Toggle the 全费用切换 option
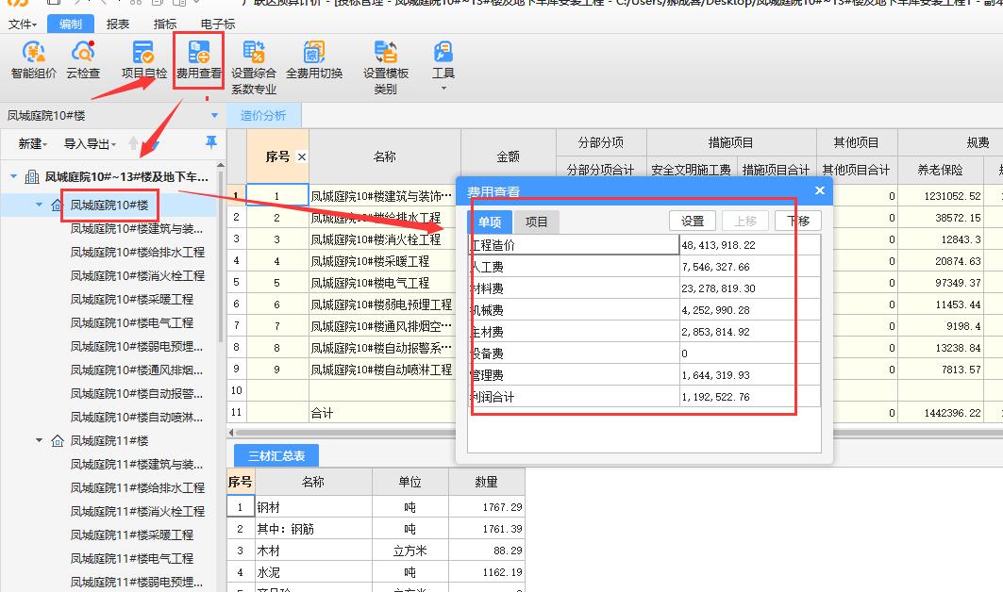1003x592 pixels. pos(314,60)
